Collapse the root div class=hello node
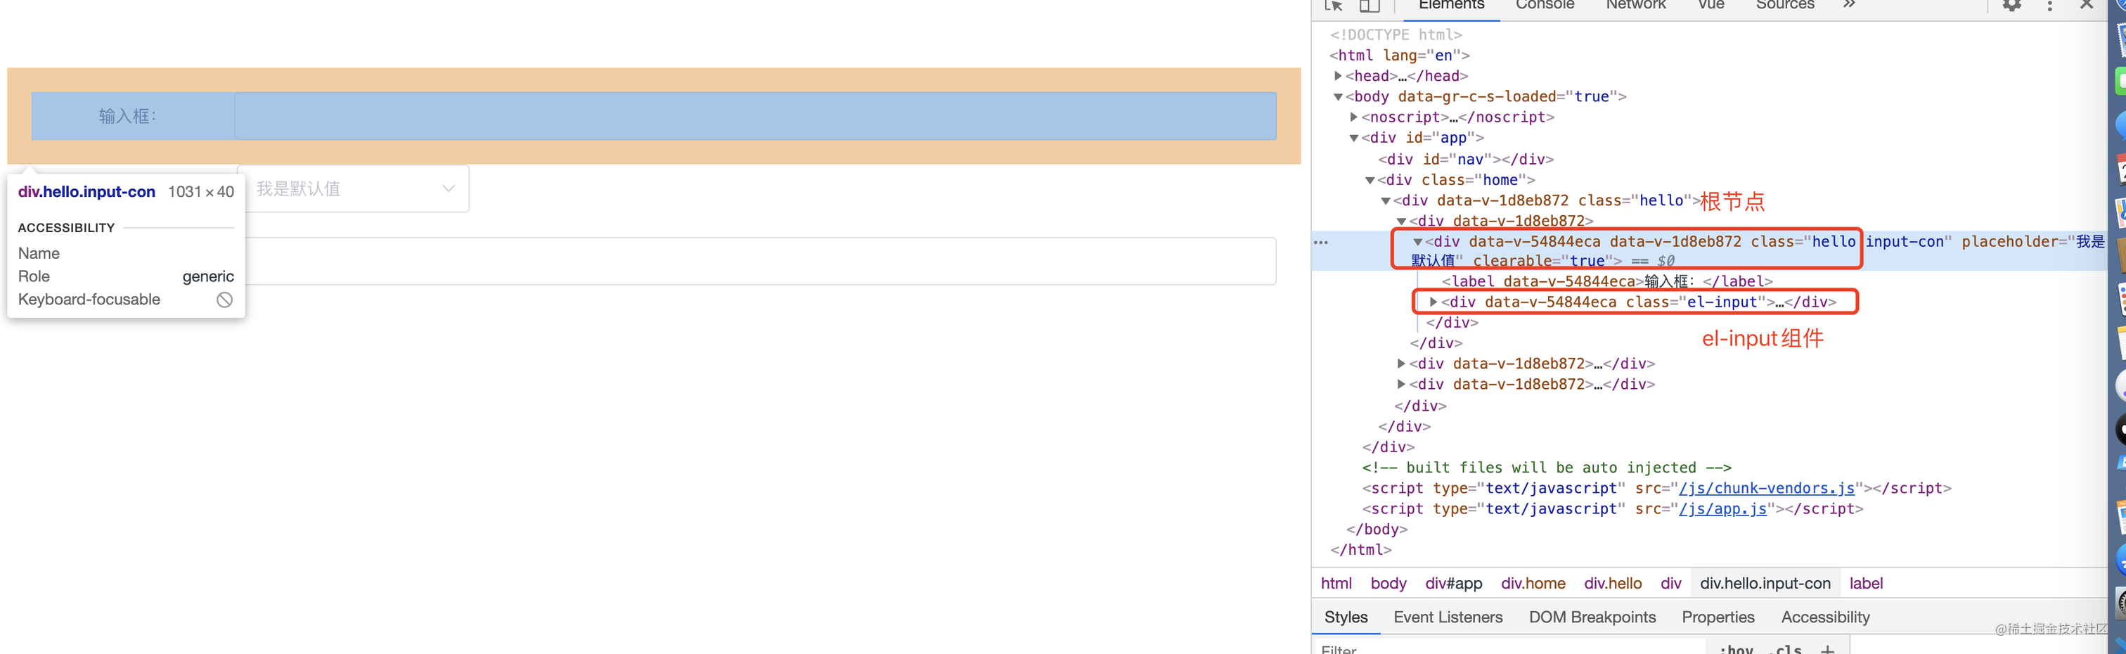Viewport: 2126px width, 654px height. tap(1386, 200)
